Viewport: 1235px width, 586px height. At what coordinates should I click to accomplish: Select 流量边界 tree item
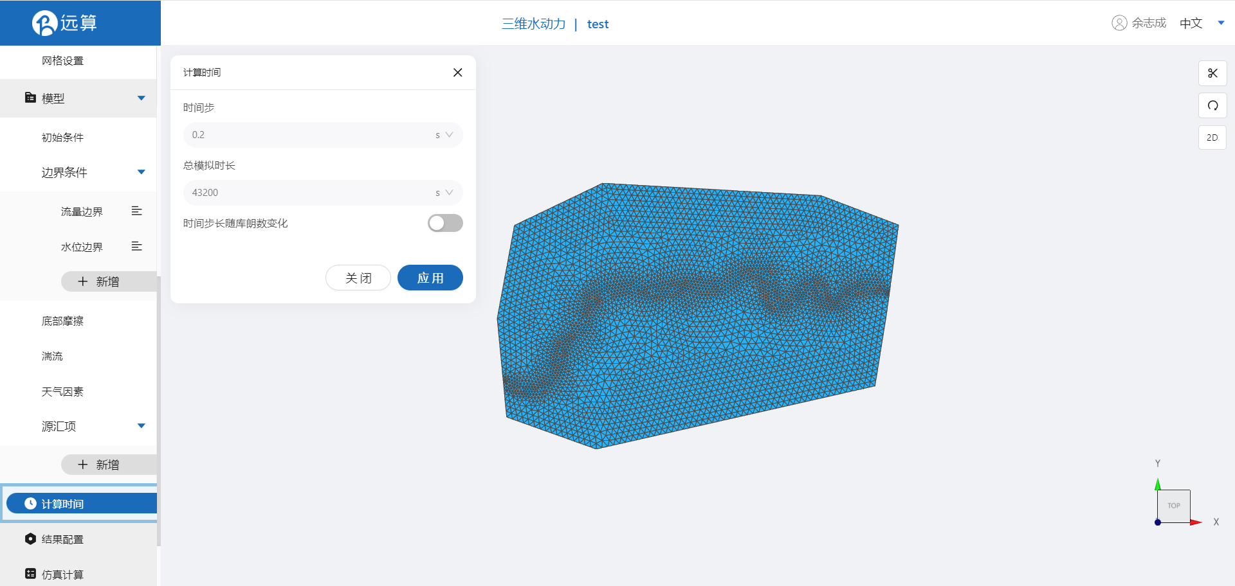click(x=82, y=211)
